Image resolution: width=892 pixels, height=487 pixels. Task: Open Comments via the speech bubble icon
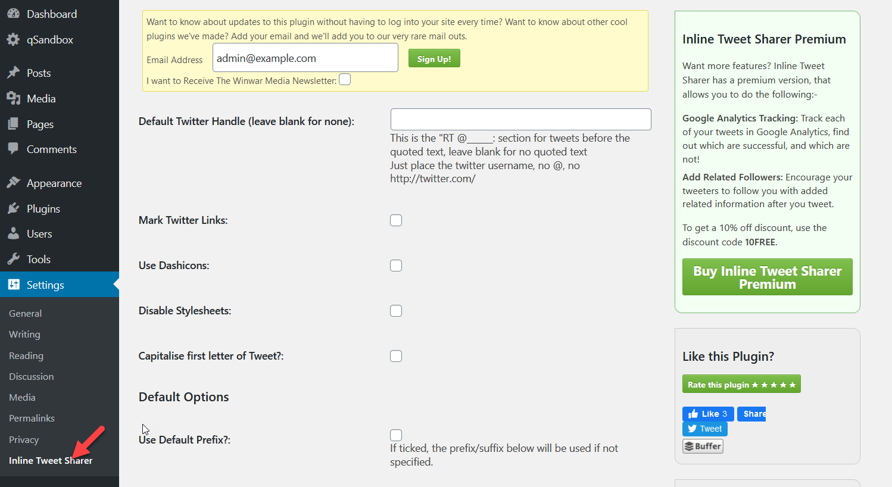click(x=13, y=149)
